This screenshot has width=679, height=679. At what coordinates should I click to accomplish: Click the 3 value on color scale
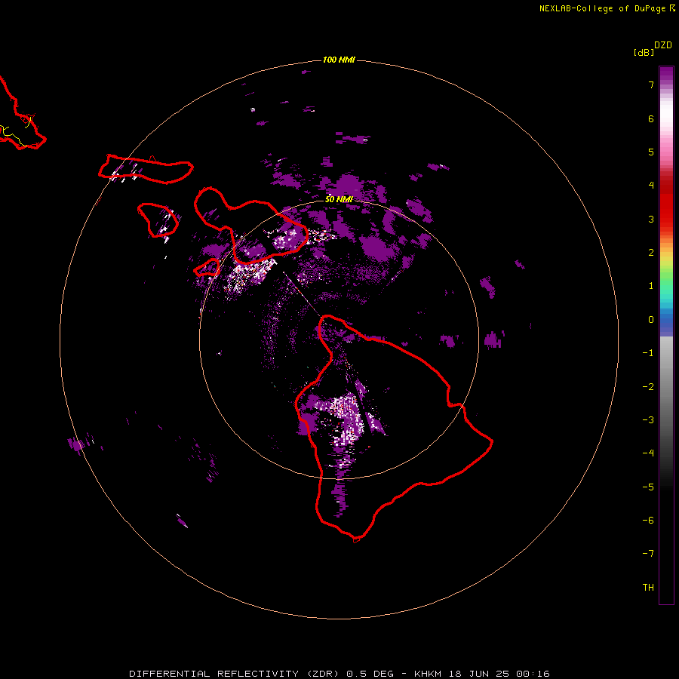651,219
